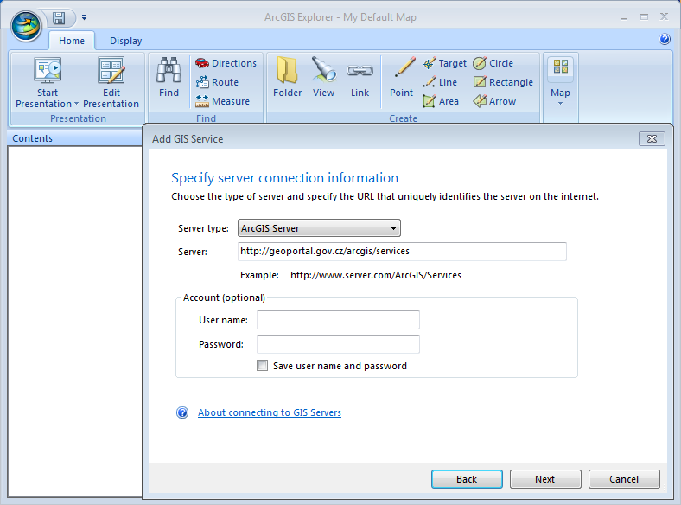Open About connecting to GIS Servers link

tap(269, 412)
